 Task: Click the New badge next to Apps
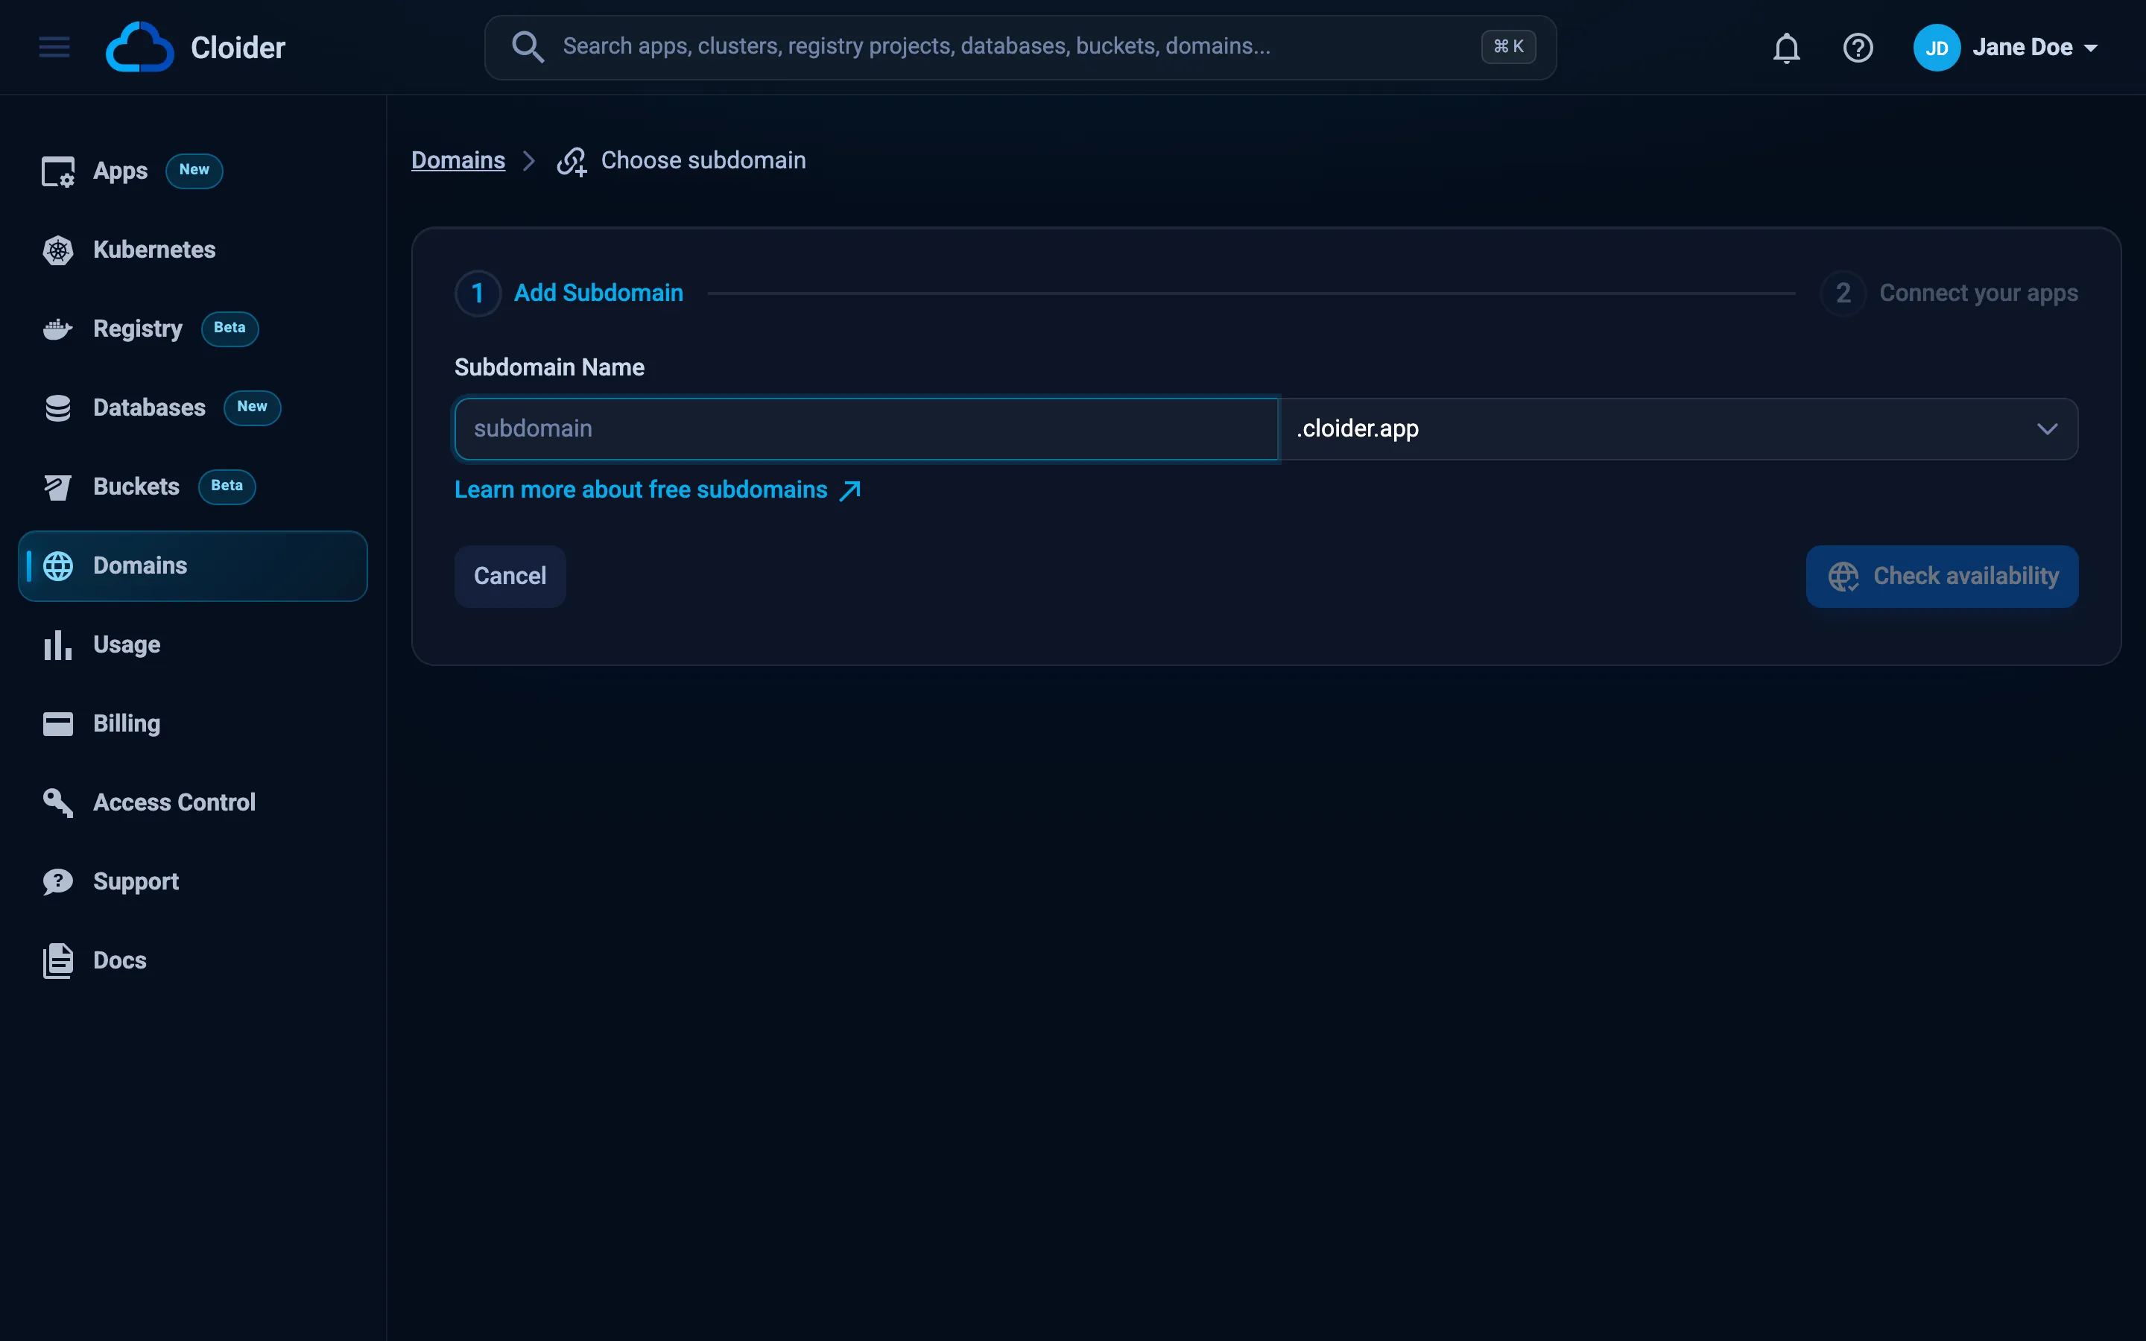194,171
